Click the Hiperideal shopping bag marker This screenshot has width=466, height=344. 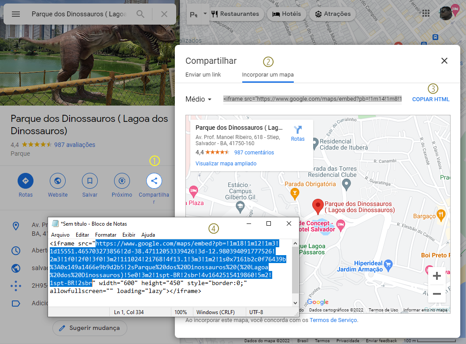tap(388, 265)
